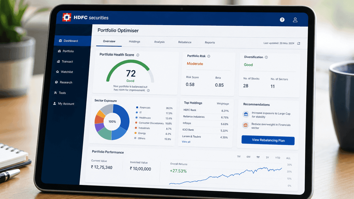Select the 1Y performance range
This screenshot has width=354, height=199.
pyautogui.click(x=258, y=157)
